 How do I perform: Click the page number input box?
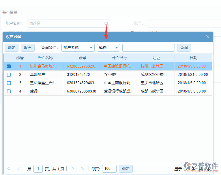tap(38, 169)
